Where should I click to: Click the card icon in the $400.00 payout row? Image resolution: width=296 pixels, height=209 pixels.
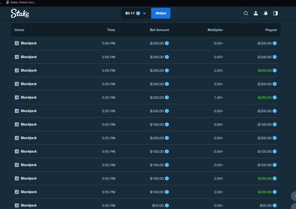[x=17, y=70]
